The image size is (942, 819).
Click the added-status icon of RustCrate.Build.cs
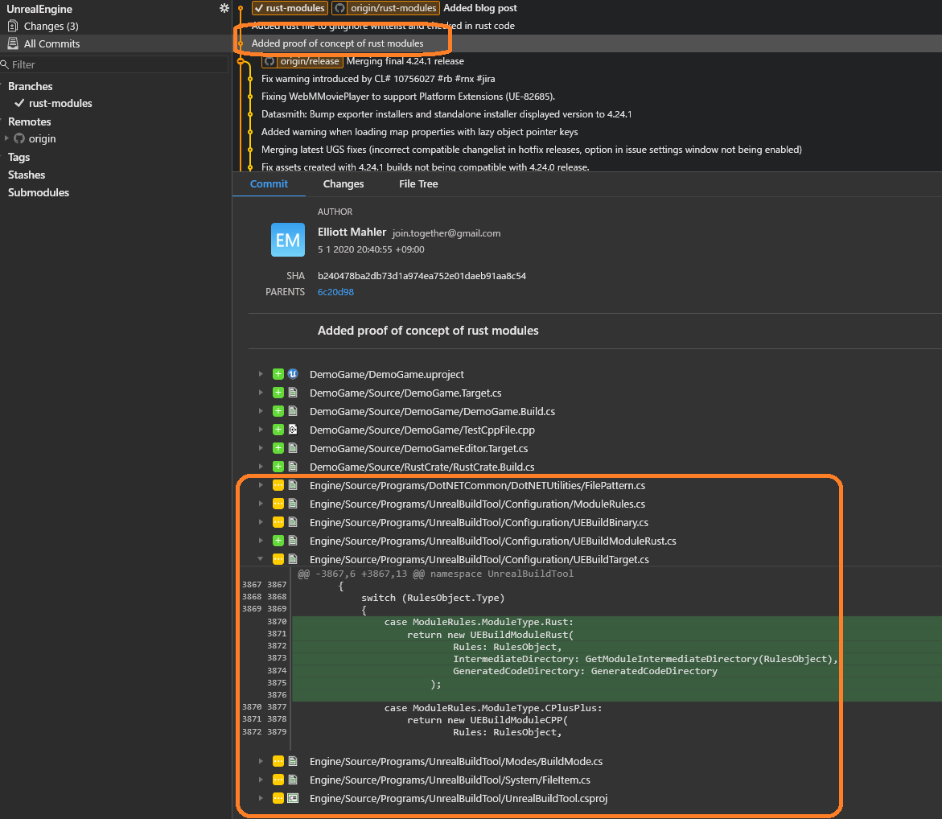coord(278,467)
